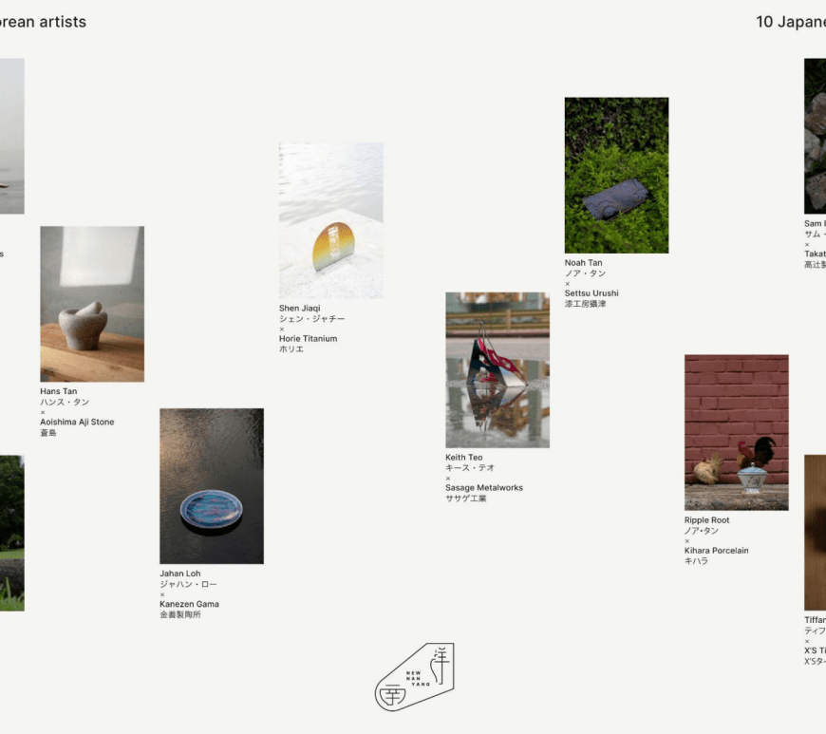The width and height of the screenshot is (826, 734).
Task: Select the Keith Teo name
Action: 463,458
